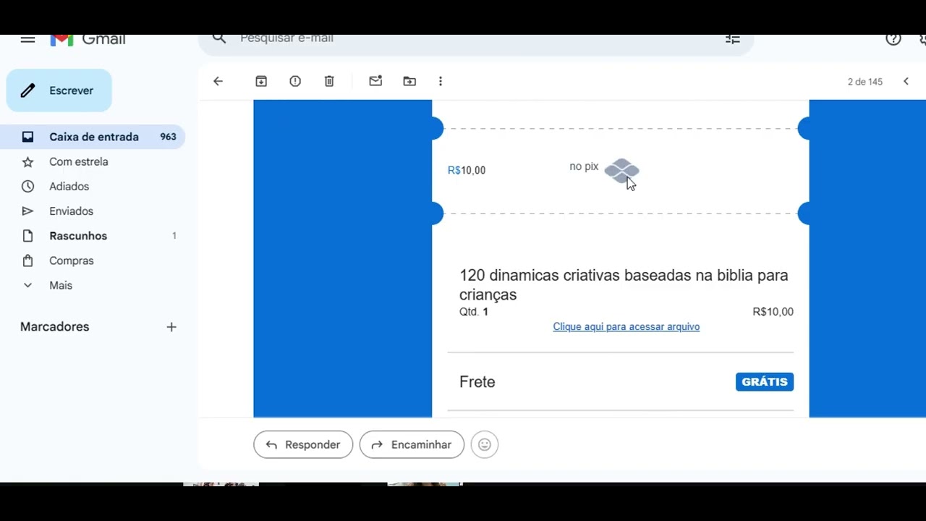Click the Marcadores heading
This screenshot has width=926, height=521.
(x=55, y=327)
